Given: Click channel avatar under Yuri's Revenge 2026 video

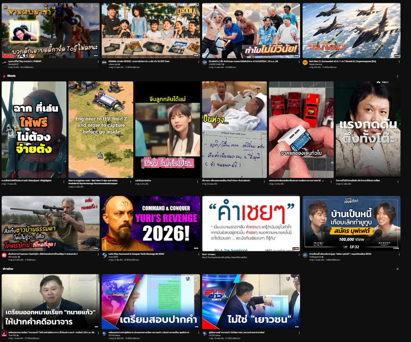Looking at the screenshot, I should pos(104,255).
